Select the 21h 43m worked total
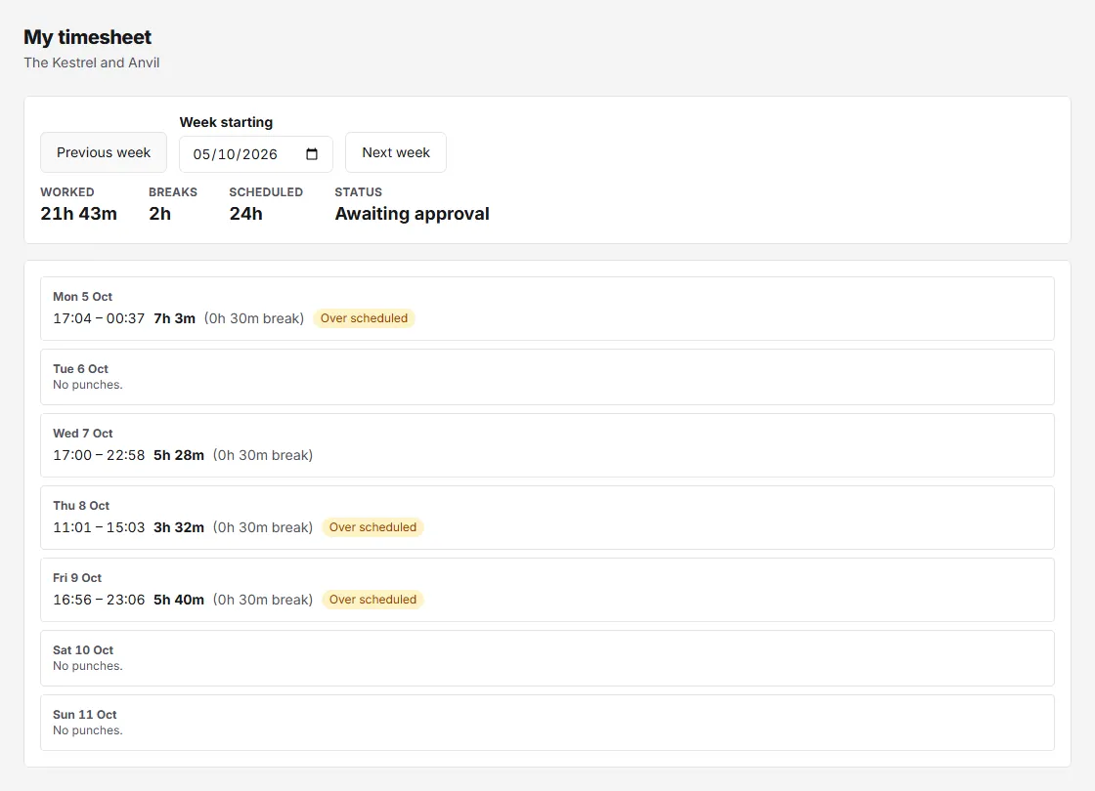This screenshot has height=791, width=1095. click(79, 214)
